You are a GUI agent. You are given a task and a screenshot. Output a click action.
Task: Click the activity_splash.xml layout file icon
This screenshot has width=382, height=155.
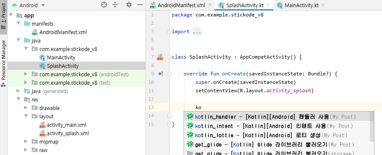42,134
